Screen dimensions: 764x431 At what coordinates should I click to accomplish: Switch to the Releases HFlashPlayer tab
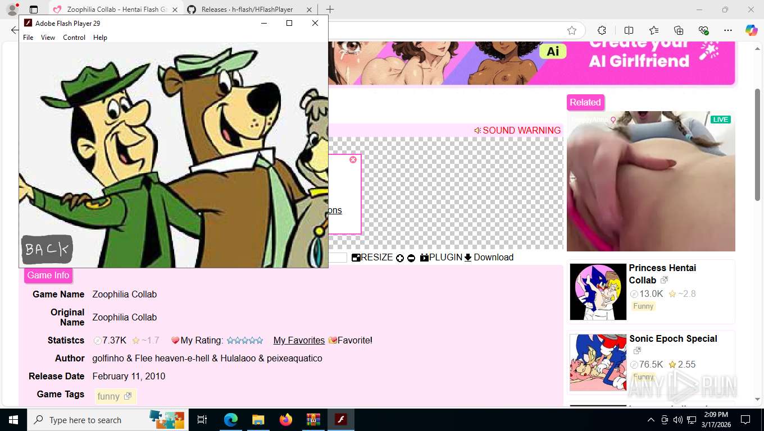tap(251, 10)
